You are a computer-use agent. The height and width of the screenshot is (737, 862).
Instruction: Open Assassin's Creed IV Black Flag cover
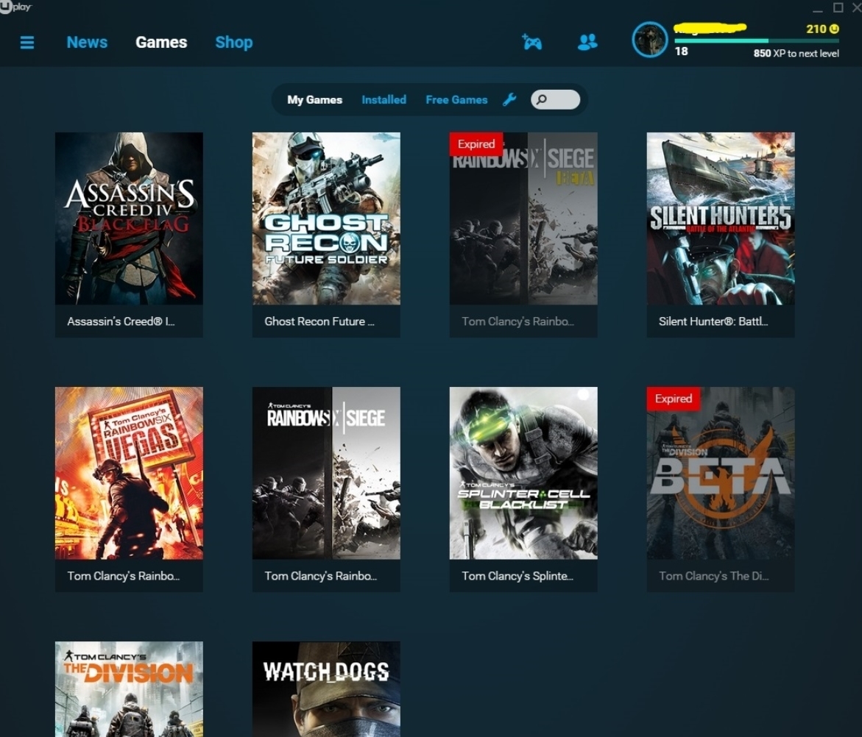129,218
